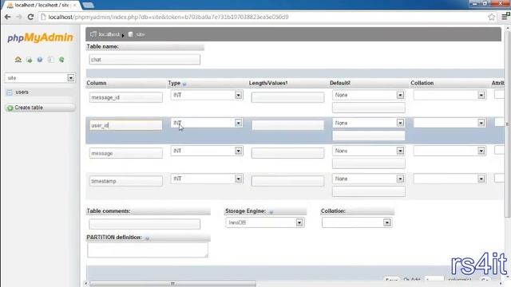Click the browser address bar URL
The image size is (511, 287).
[x=168, y=17]
